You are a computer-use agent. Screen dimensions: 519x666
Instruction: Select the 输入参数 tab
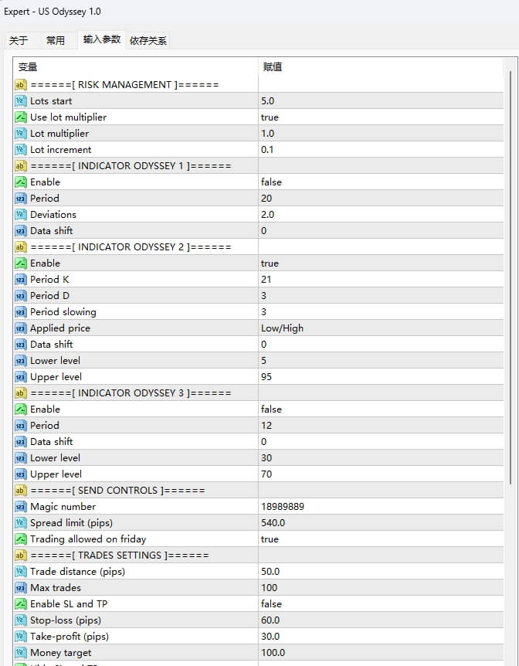(x=102, y=40)
